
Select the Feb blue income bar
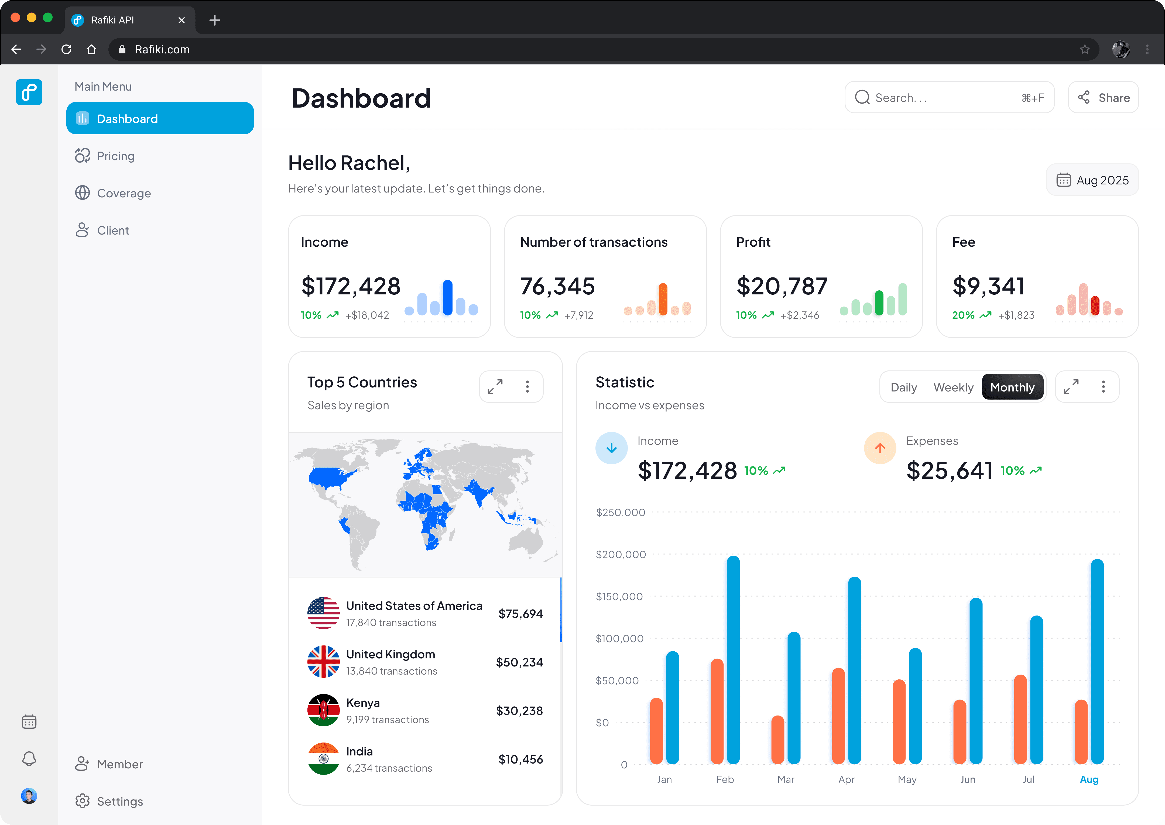pyautogui.click(x=733, y=659)
